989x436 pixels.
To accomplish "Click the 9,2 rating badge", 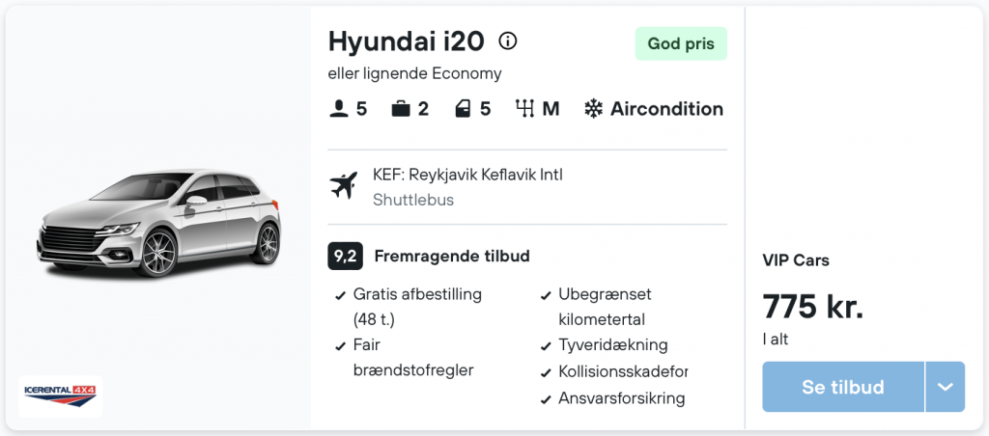I will [x=345, y=257].
